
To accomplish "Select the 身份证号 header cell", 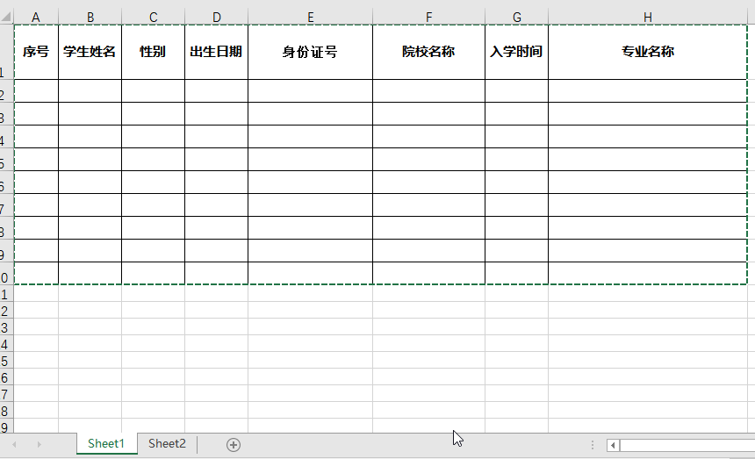I will pos(311,52).
